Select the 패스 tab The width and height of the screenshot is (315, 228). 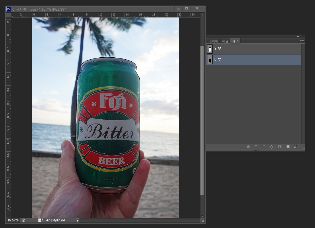[x=235, y=41]
